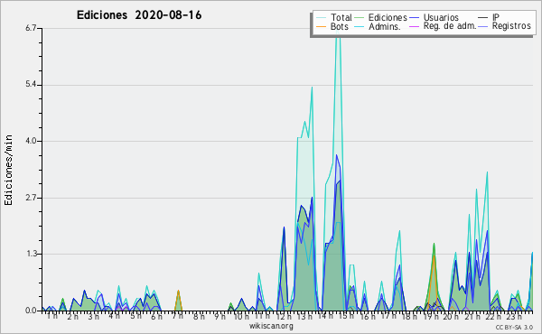The image size is (542, 334).
Task: Click the orange line swatch beside Bots
Action: tap(321, 26)
